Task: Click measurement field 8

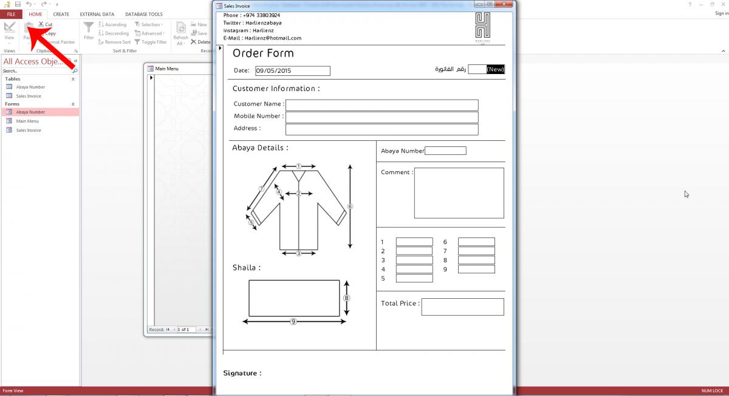Action: tap(476, 260)
